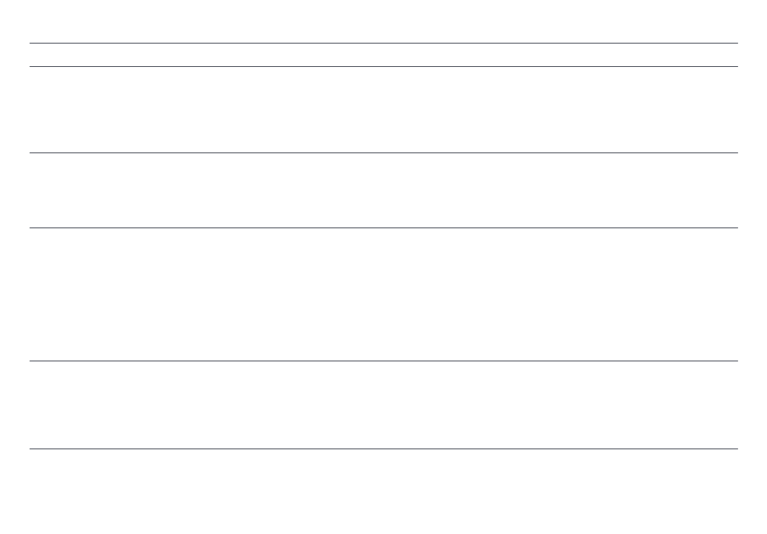This screenshot has width=767, height=534.
Task: Click the empty area below the bottommost line
Action: click(383, 491)
